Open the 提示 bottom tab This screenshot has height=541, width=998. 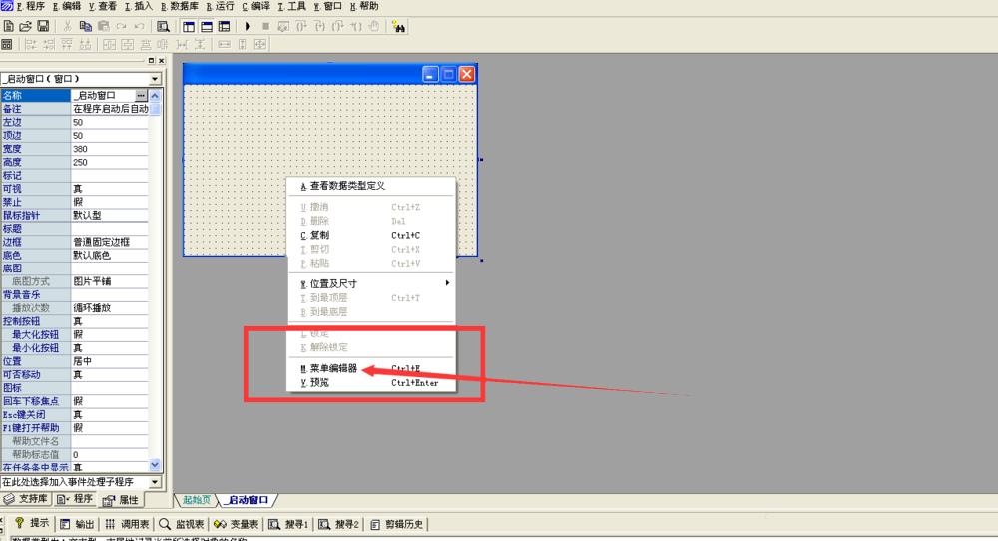coord(32,524)
